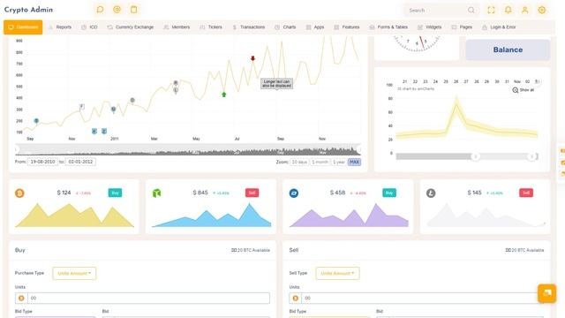Image resolution: width=565 pixels, height=318 pixels.
Task: Open the Members menu
Action: pyautogui.click(x=177, y=27)
